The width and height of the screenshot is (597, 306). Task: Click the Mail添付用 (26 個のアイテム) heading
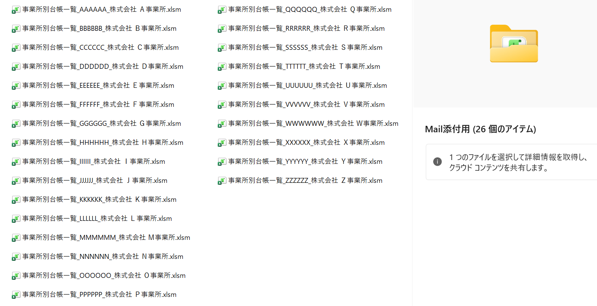point(480,129)
